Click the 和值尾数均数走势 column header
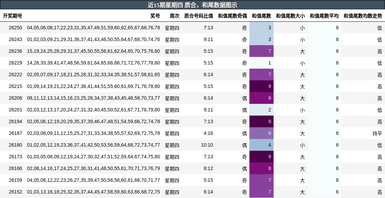 pos(363,16)
